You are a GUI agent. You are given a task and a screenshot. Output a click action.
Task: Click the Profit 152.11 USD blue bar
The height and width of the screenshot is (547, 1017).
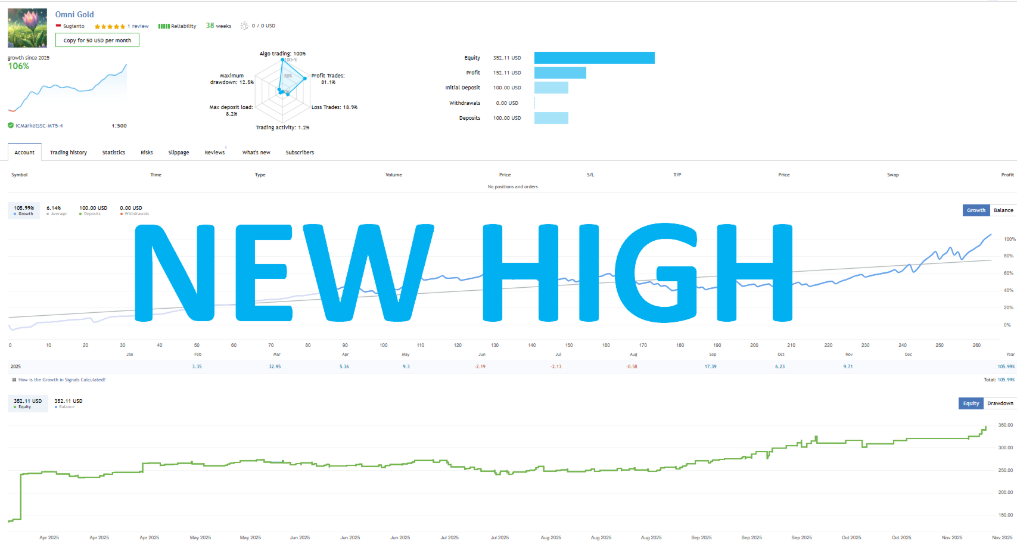560,73
